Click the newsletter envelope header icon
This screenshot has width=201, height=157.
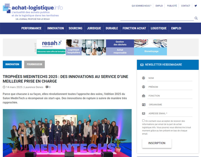tap(142, 65)
